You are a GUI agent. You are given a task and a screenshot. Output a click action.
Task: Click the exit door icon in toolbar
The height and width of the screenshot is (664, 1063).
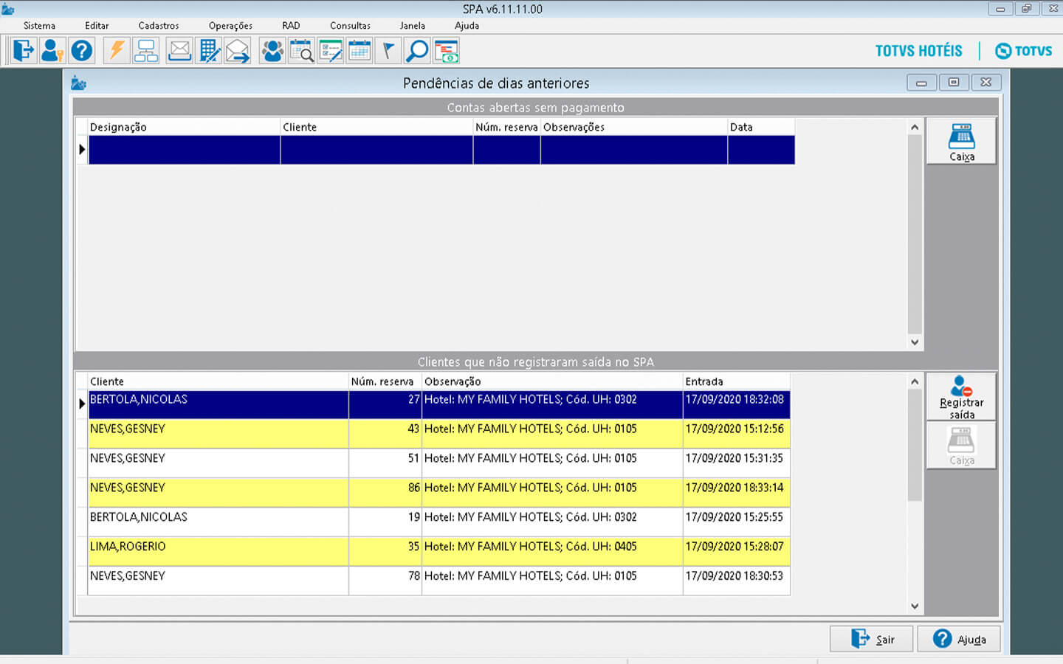point(24,51)
